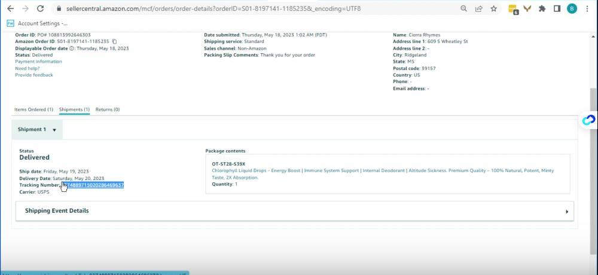Bookmark this page with the star icon
Screen dimensions: 598x275
pos(493,8)
